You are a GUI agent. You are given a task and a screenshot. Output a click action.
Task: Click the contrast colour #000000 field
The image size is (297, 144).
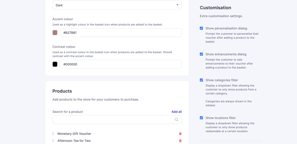click(121, 64)
